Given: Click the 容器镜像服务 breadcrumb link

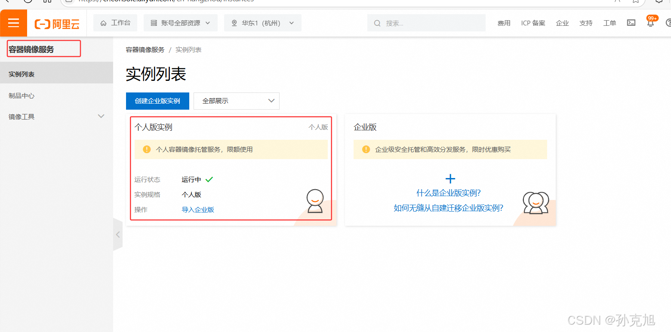Looking at the screenshot, I should coord(145,50).
